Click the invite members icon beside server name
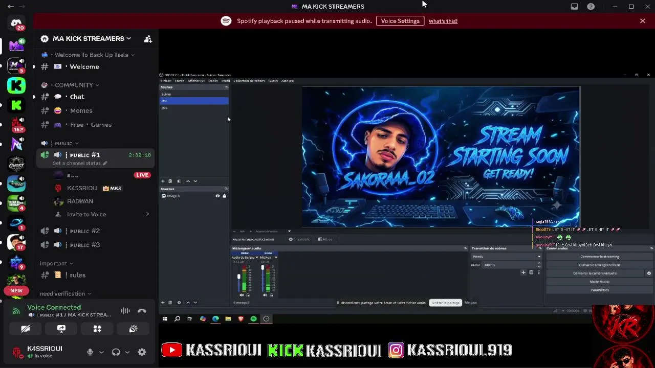Screen dimensions: 655x368 [x=148, y=39]
